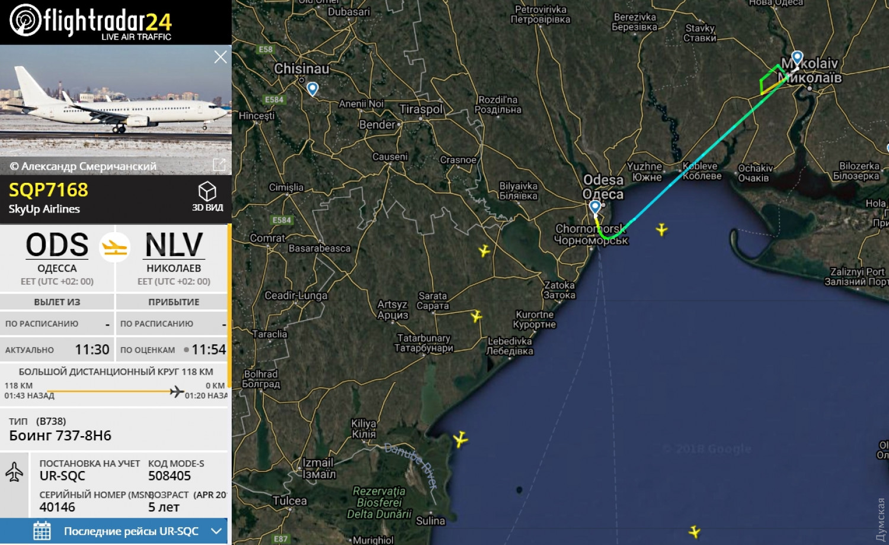
Task: Close the flight details panel
Action: (220, 57)
